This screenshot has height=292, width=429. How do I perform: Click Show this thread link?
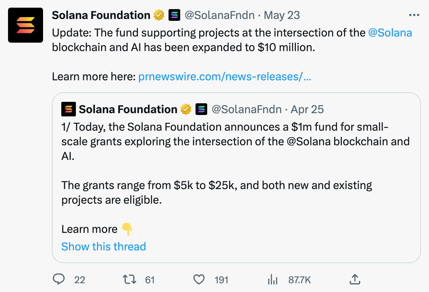(x=104, y=246)
